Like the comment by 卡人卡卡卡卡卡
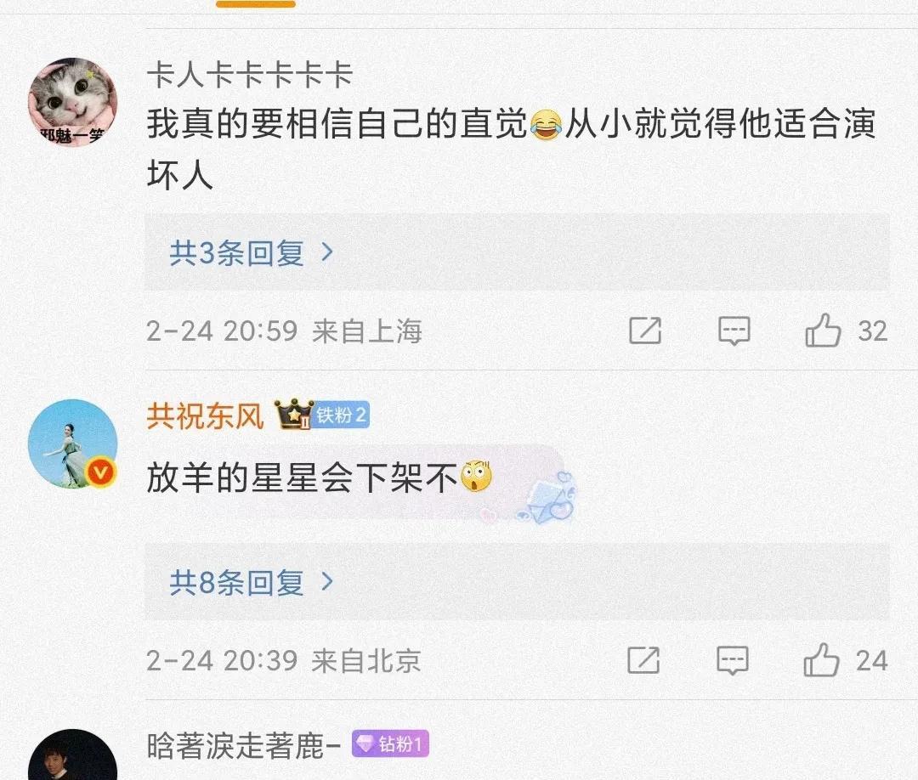This screenshot has height=780, width=918. 823,331
